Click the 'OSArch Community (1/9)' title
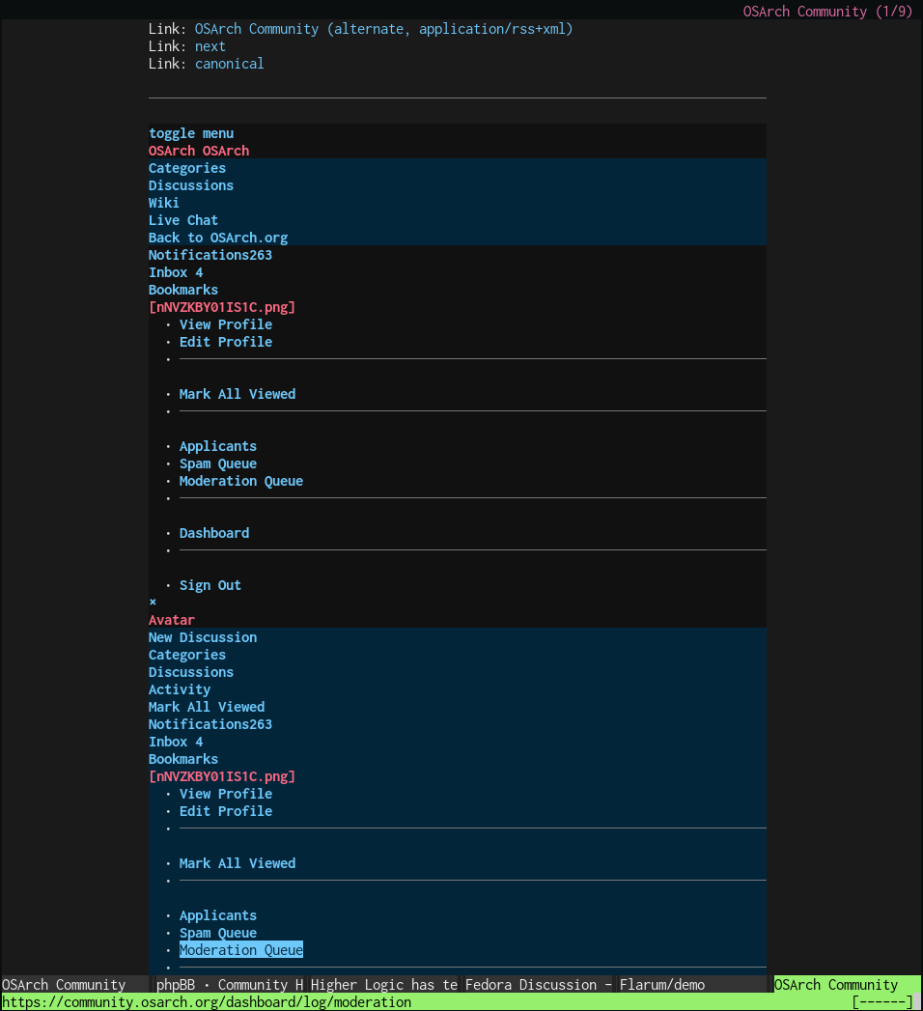Screen dimensions: 923x1011 (827, 12)
